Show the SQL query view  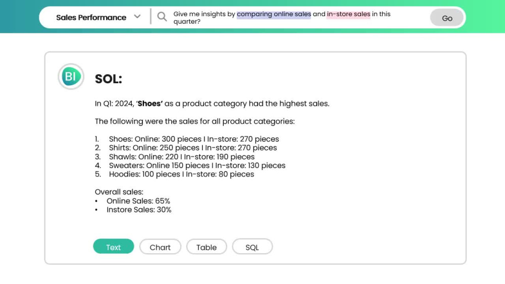(252, 247)
